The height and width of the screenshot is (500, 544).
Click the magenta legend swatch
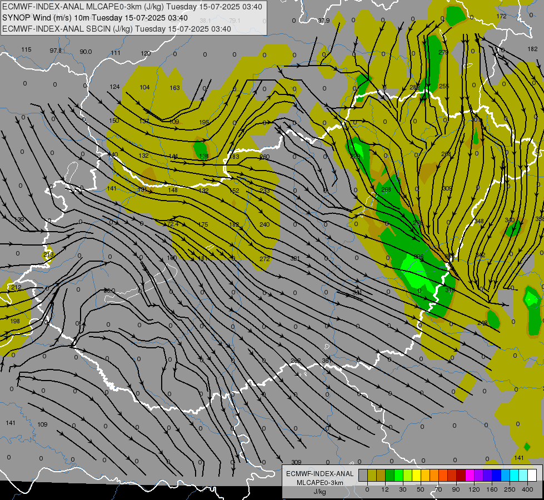470,475
